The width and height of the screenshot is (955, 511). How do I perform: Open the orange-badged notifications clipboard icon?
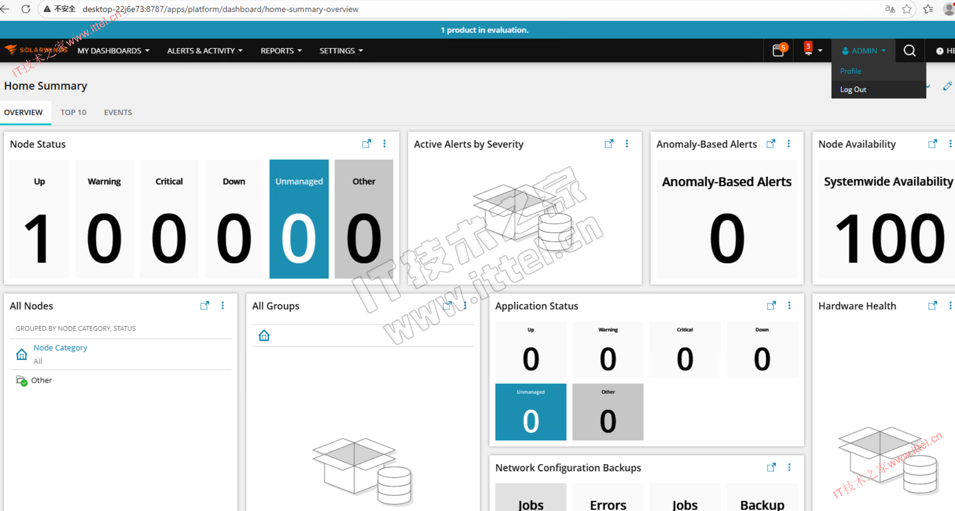779,50
